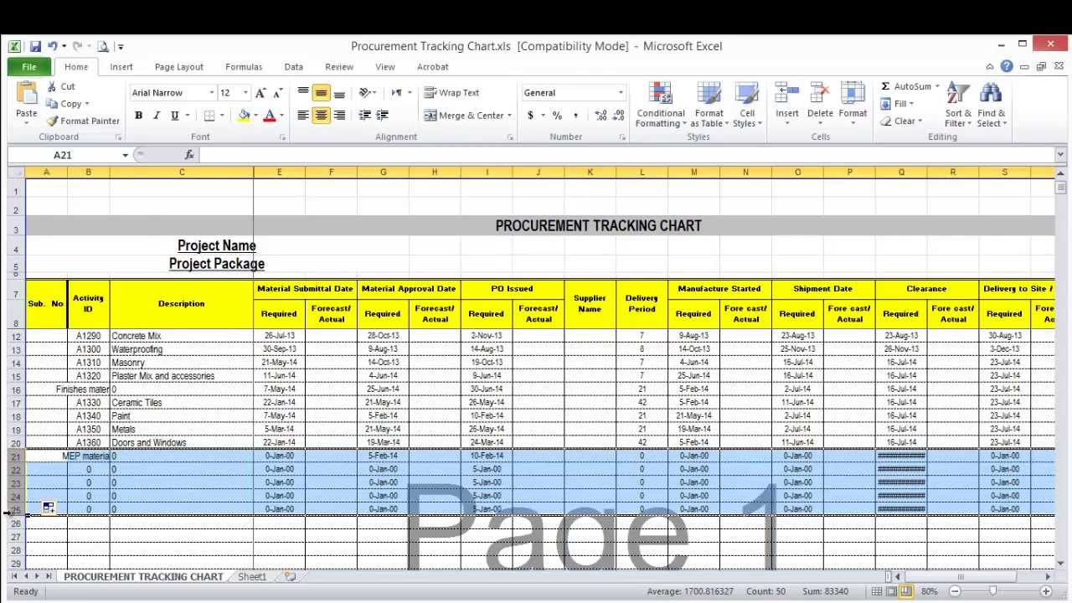This screenshot has height=603, width=1072.
Task: Click the Merge & Center button
Action: coord(464,116)
